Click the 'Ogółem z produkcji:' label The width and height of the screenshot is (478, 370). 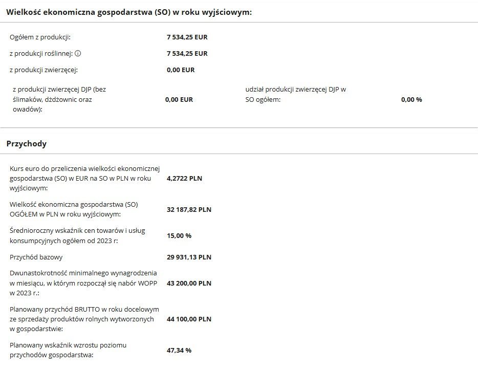pyautogui.click(x=40, y=37)
